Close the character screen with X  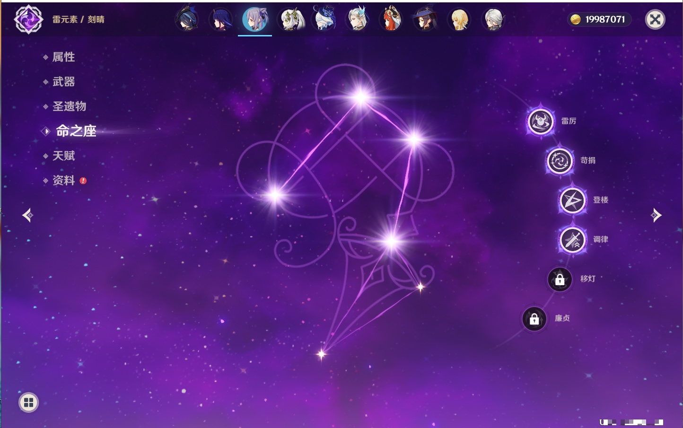[x=655, y=19]
